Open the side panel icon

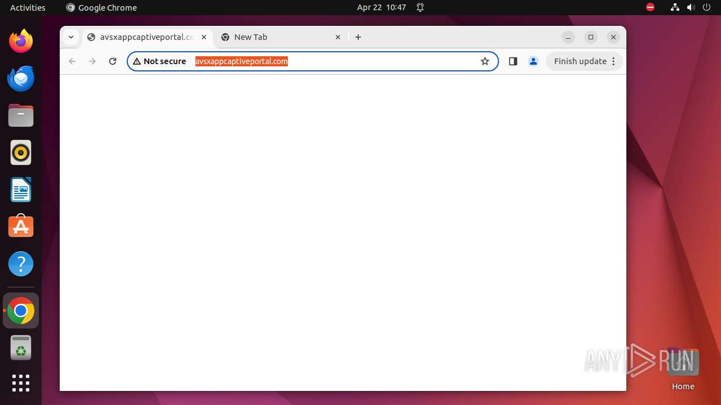coord(513,61)
